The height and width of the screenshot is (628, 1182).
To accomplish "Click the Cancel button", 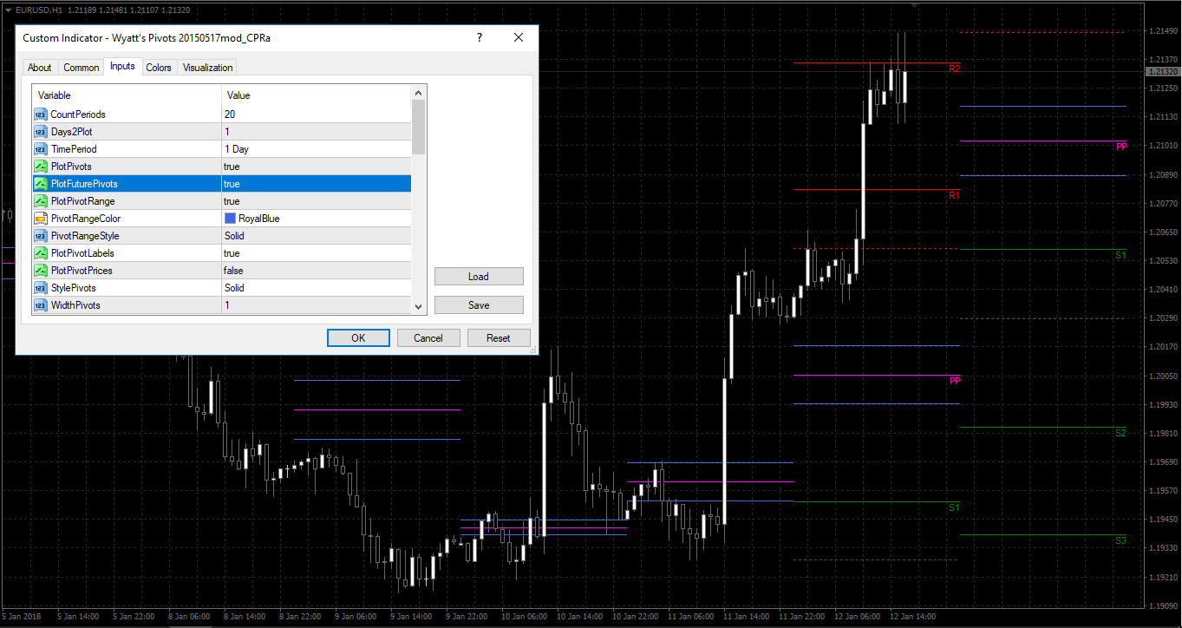I will (x=428, y=338).
